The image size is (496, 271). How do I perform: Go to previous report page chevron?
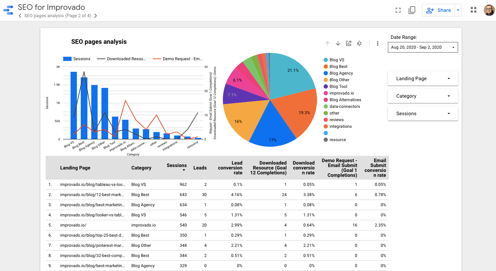coord(20,16)
